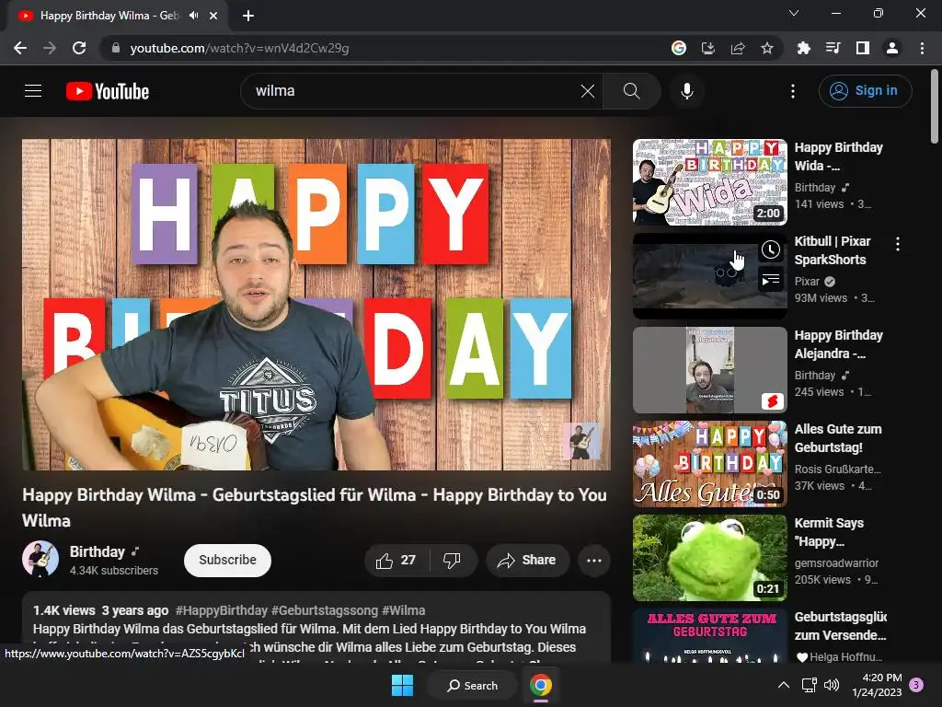Open the Kermit Says "Happy" title
Viewport: 942px width, 707px height.
coord(829,532)
